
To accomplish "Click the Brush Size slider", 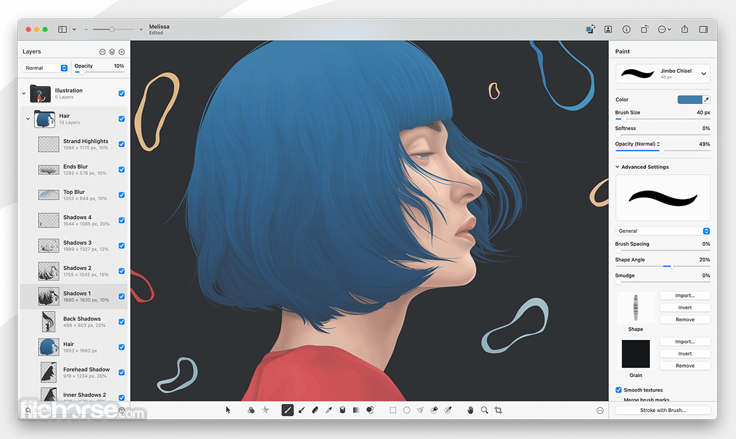I will point(663,119).
